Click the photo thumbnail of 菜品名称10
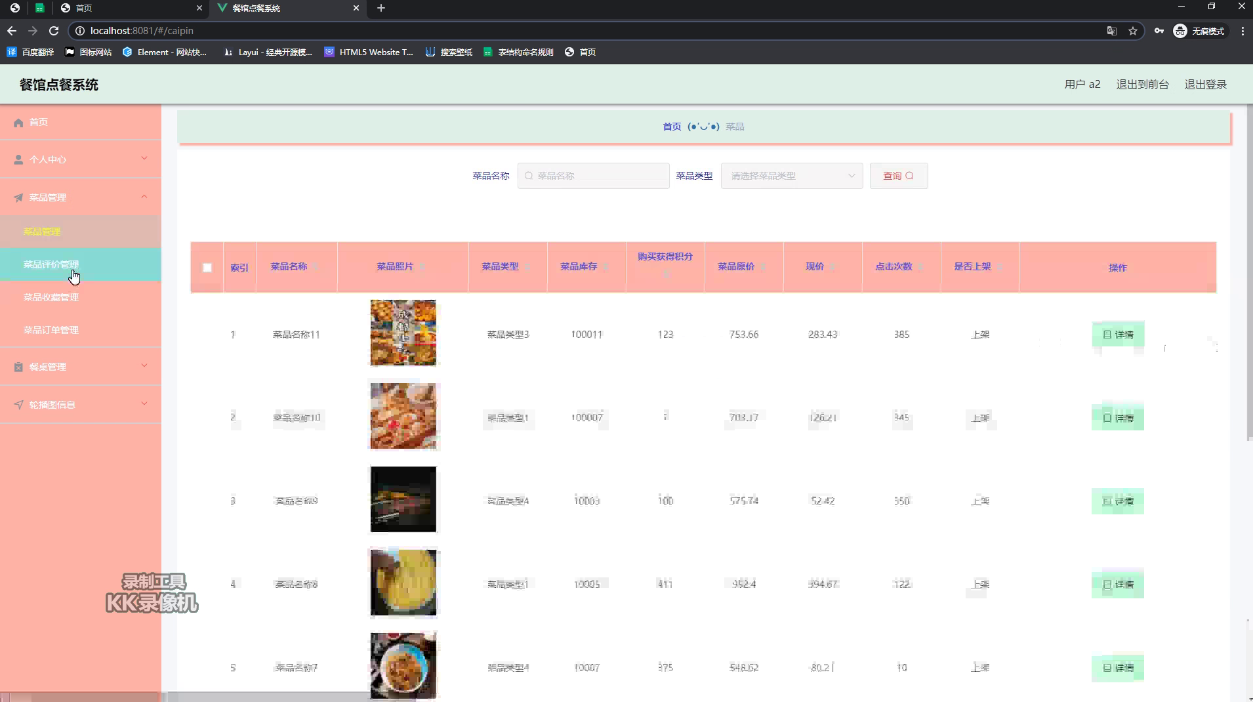The width and height of the screenshot is (1253, 702). 403,416
